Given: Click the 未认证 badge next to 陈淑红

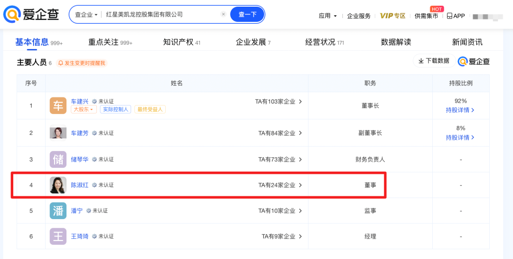Looking at the screenshot, I should (103, 185).
